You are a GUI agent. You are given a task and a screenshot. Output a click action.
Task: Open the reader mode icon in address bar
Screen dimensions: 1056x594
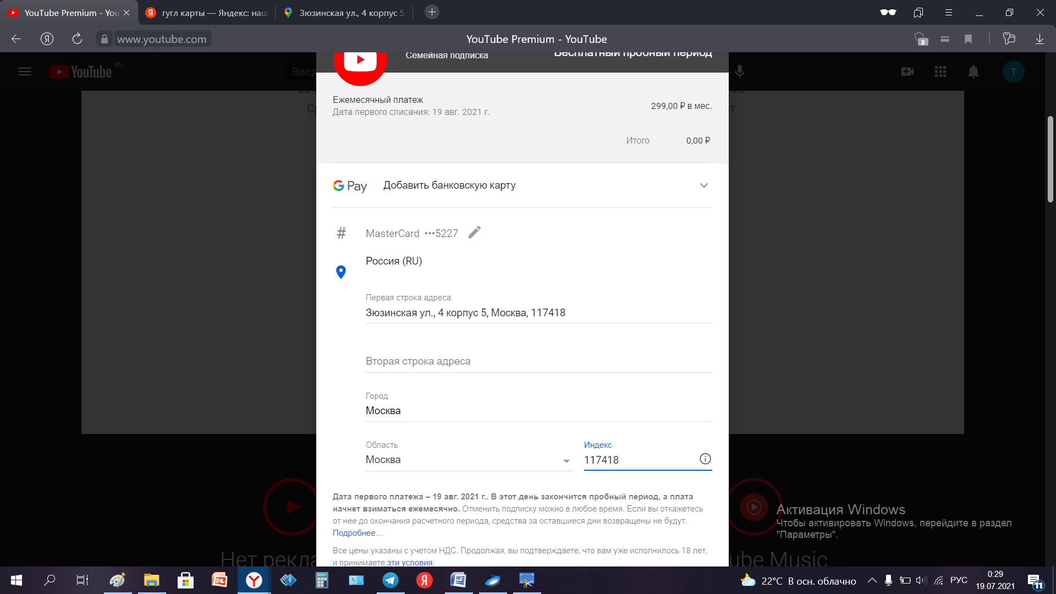click(x=945, y=39)
